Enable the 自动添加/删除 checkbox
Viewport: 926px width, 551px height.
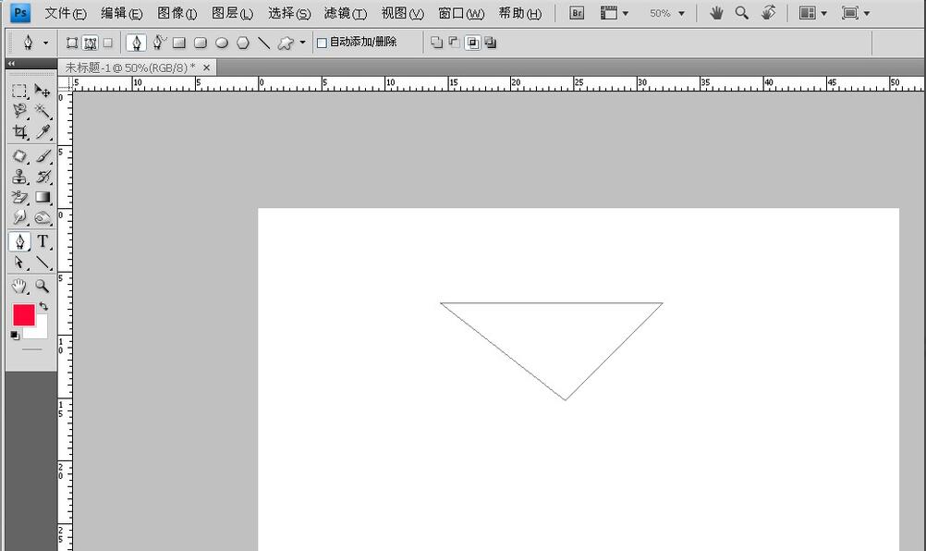click(322, 43)
